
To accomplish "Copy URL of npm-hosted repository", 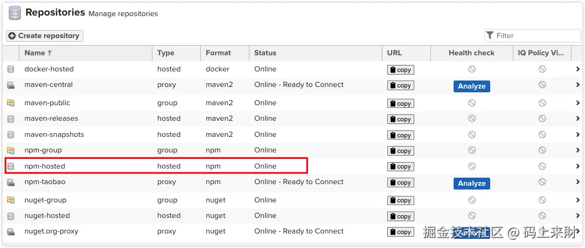I will click(x=401, y=167).
